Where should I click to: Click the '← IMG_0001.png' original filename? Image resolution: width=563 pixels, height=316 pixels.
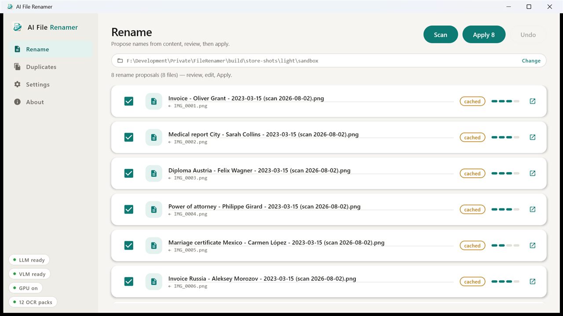click(188, 106)
